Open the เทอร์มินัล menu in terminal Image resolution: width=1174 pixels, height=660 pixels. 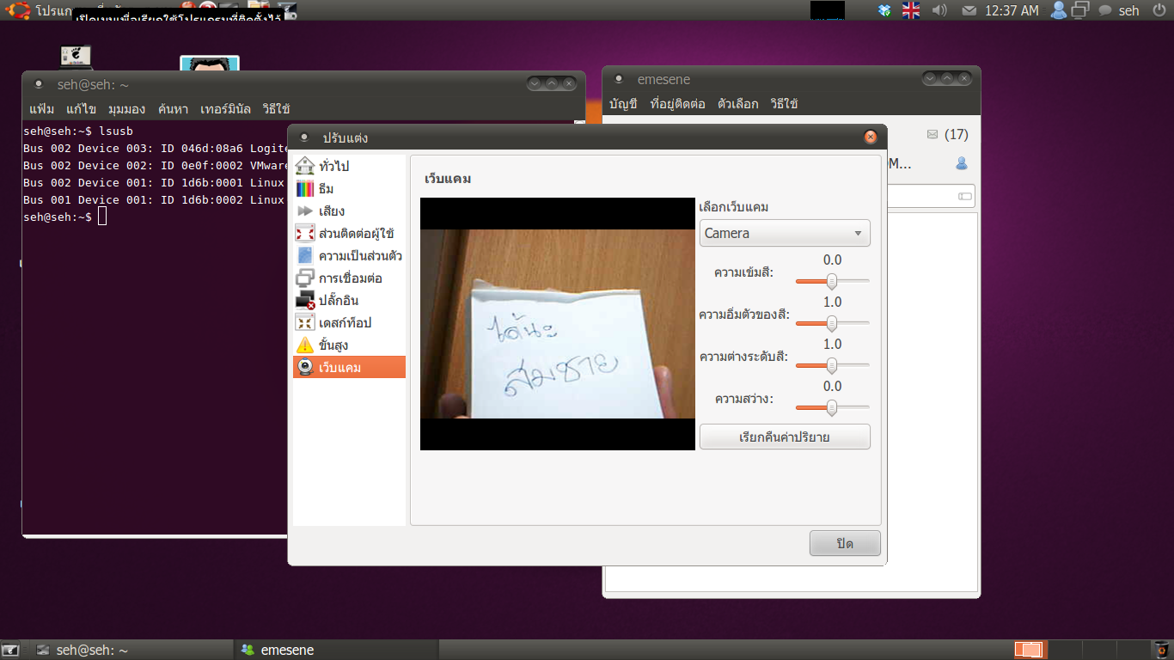pos(225,109)
